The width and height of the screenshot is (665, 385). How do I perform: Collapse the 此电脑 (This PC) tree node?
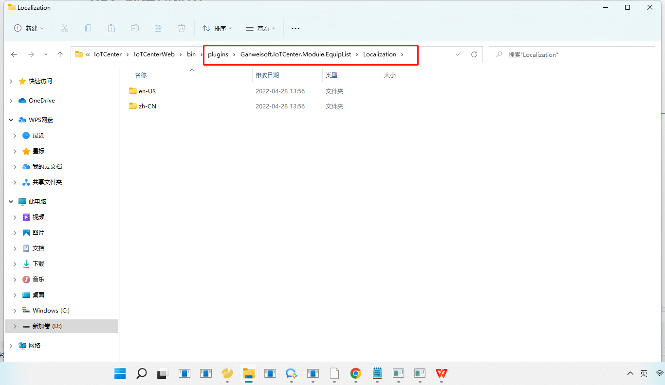click(x=11, y=202)
